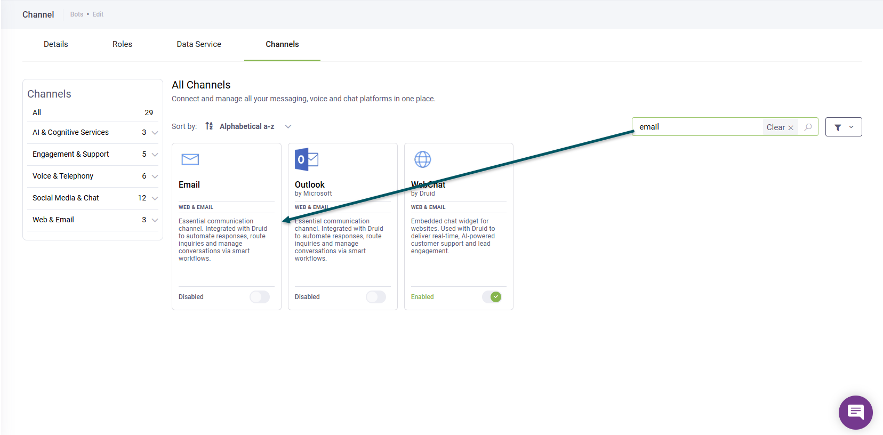Go to the Bots breadcrumb link
This screenshot has height=435, width=883.
77,14
